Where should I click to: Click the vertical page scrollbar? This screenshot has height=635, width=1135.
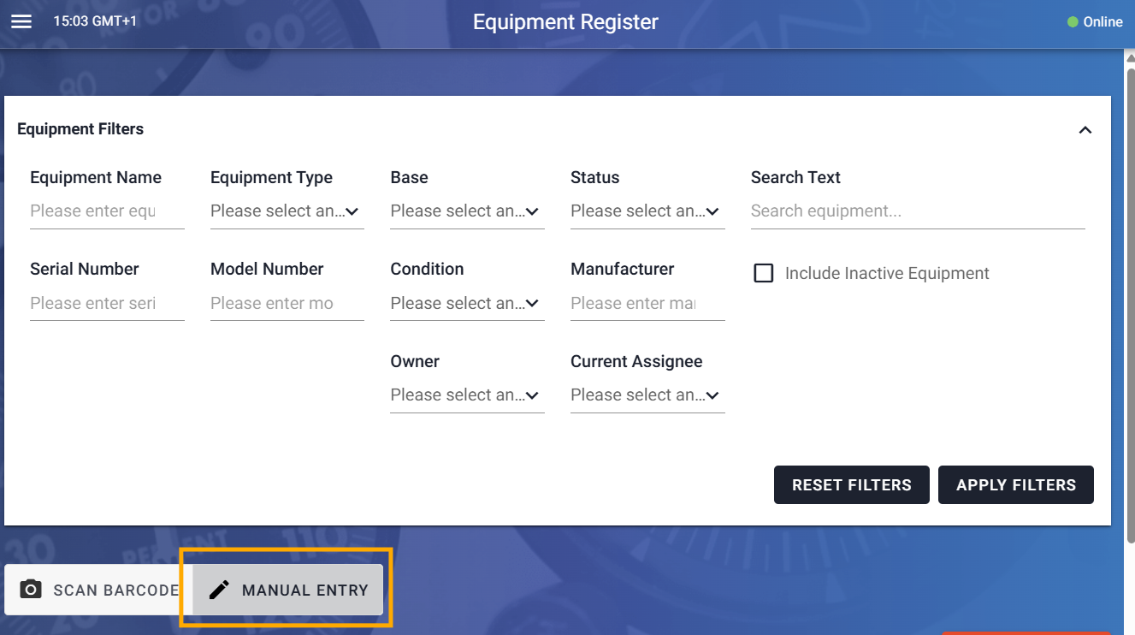1130,300
